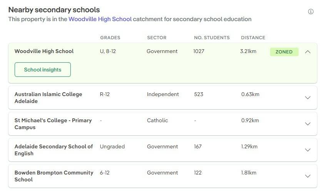Click the info icon beside the heading
322x191 pixels.
311,12
